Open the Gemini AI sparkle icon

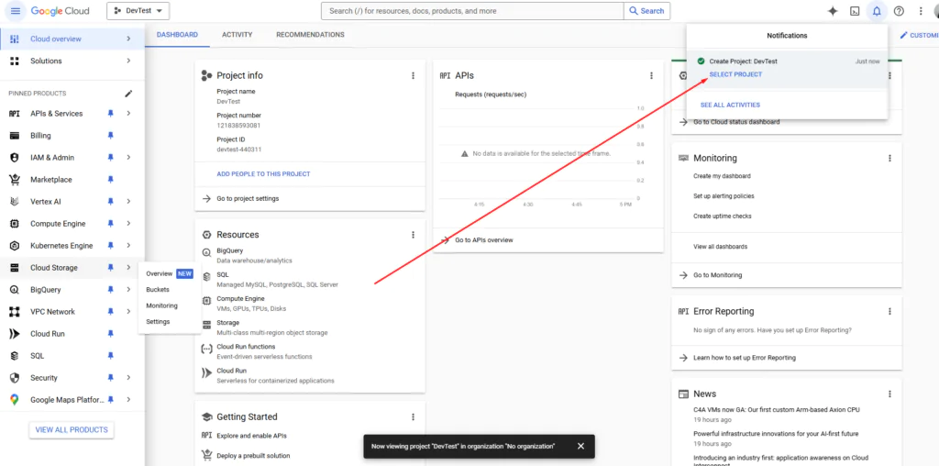click(x=833, y=11)
